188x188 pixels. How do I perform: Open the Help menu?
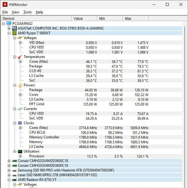click(x=39, y=12)
